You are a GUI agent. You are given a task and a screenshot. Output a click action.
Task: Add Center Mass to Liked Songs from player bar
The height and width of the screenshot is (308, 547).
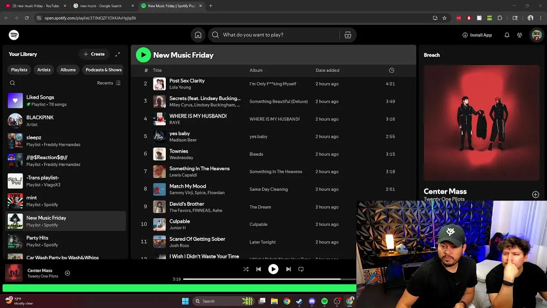[67, 273]
